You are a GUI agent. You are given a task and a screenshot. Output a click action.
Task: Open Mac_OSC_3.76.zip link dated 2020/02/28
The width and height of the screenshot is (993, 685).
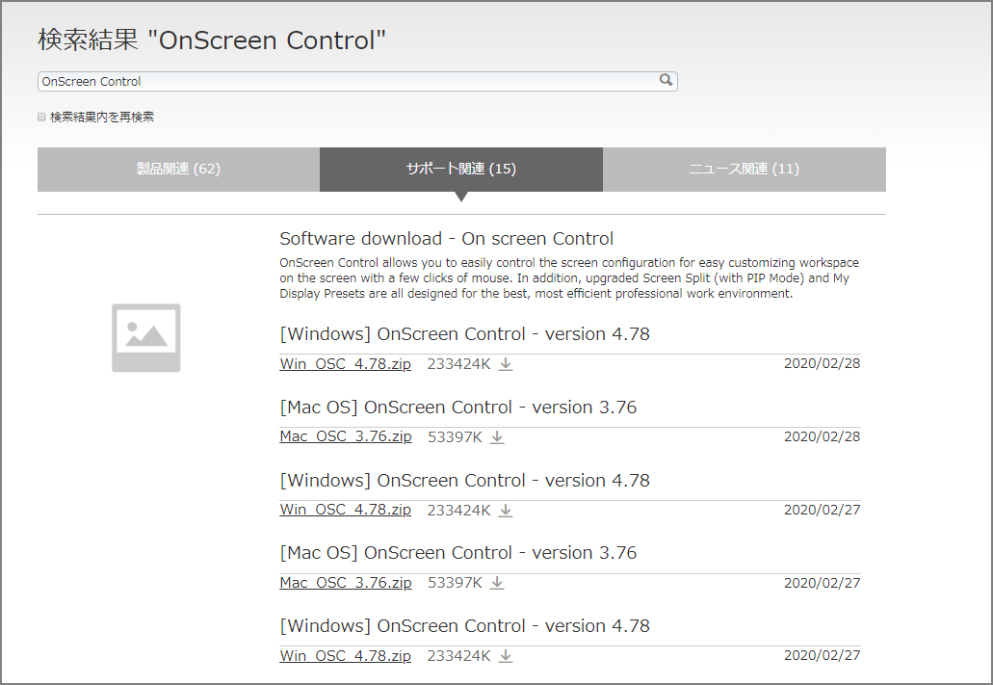(345, 437)
